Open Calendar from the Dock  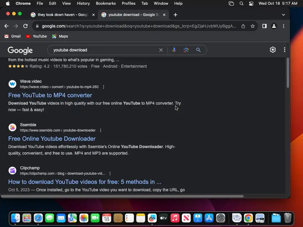point(107,218)
